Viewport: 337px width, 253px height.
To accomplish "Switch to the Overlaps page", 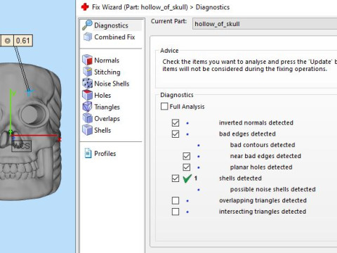I will [107, 119].
